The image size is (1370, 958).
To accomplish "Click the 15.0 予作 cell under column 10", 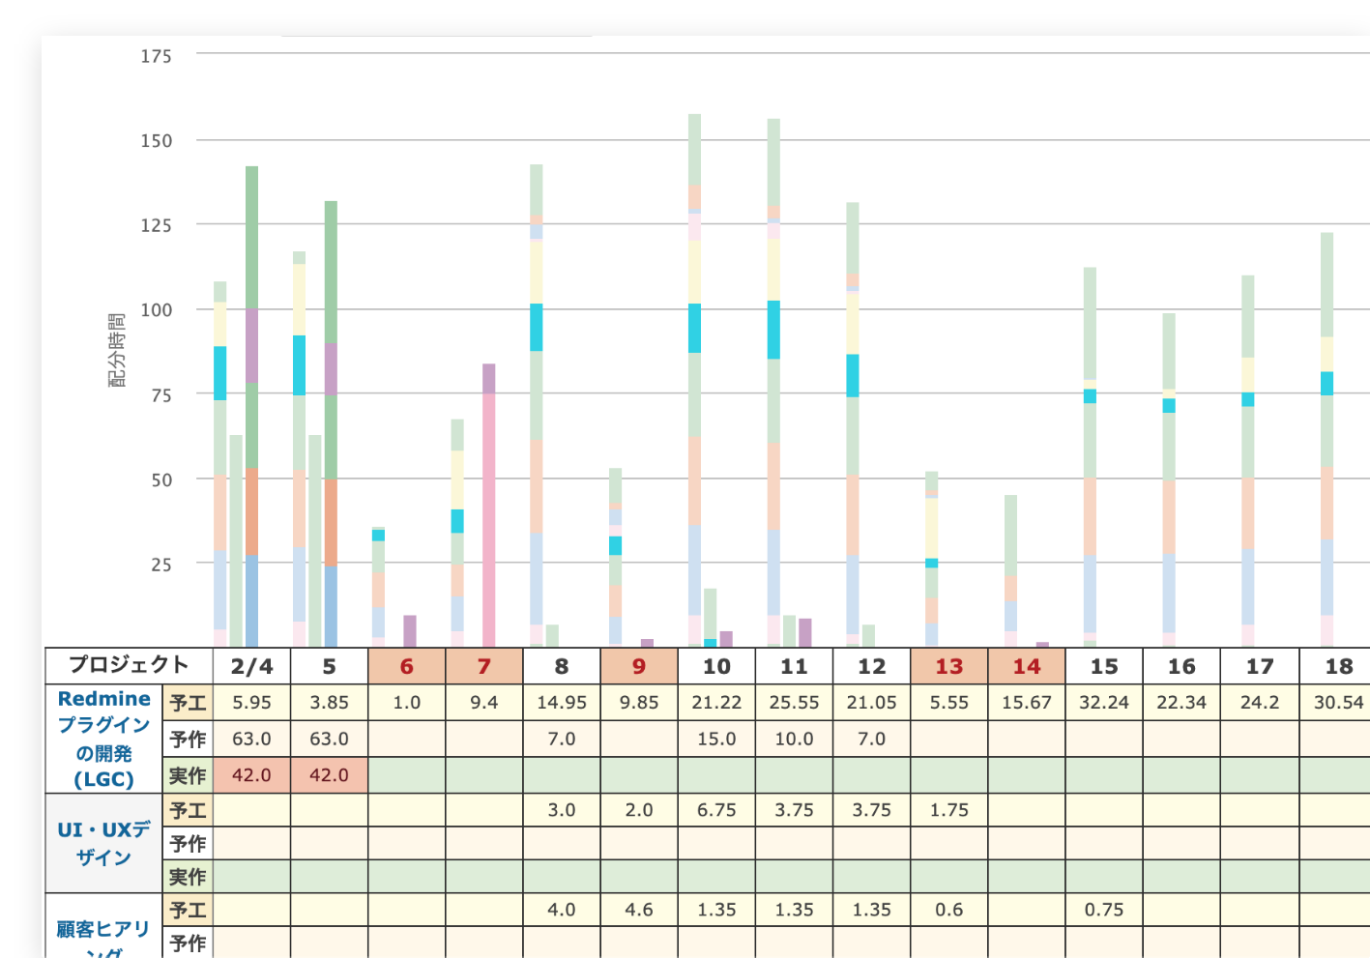I will point(716,739).
